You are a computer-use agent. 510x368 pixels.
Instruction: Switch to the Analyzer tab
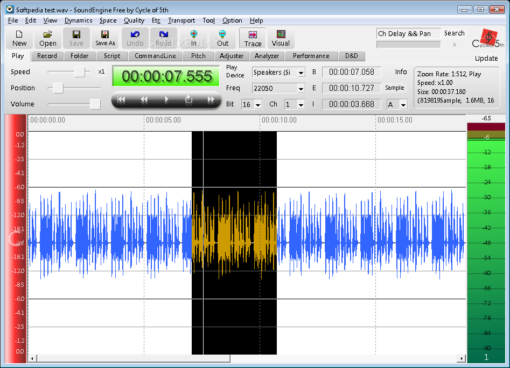point(267,56)
